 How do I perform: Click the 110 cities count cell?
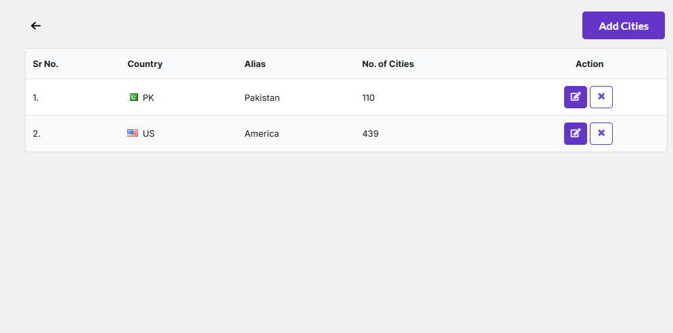coord(368,97)
